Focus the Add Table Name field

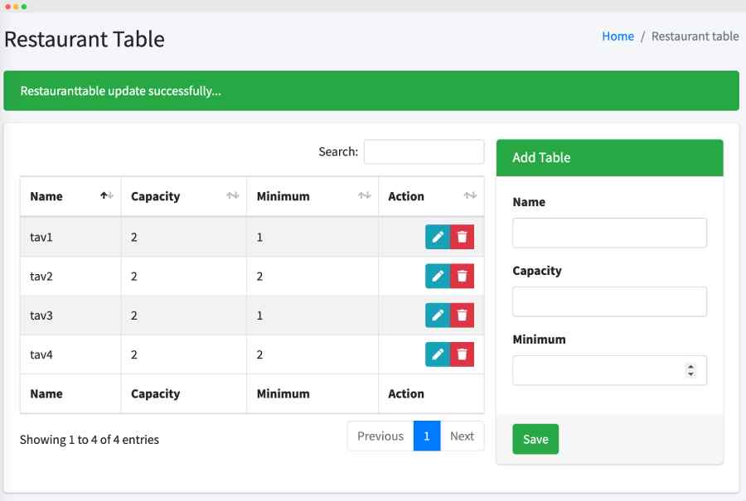coord(609,233)
